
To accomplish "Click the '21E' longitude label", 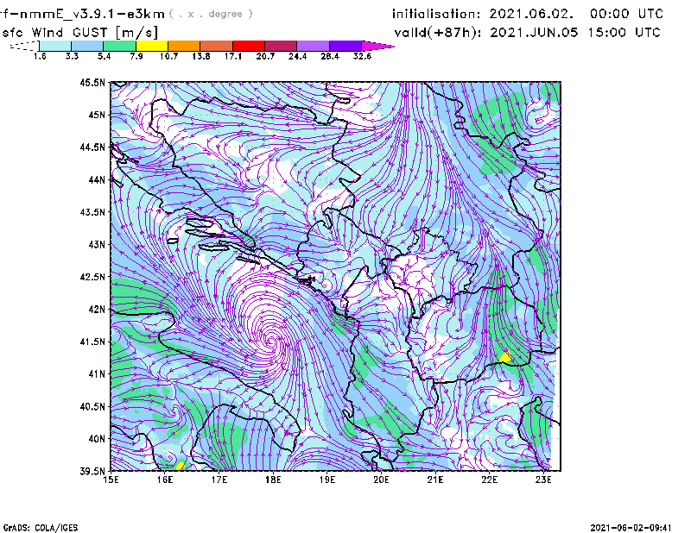I will pyautogui.click(x=435, y=480).
